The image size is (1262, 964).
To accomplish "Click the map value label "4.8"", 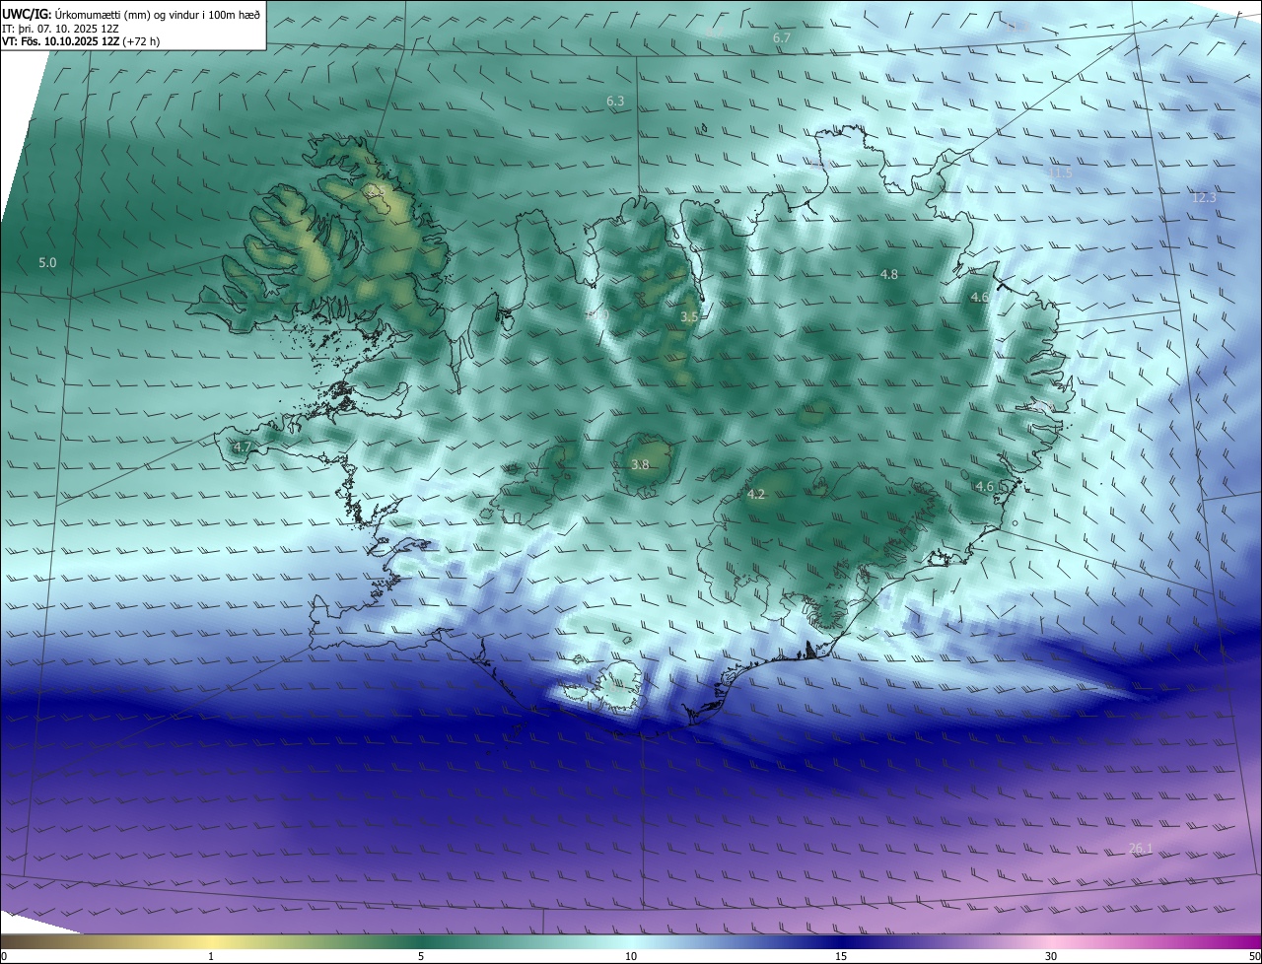I will [889, 275].
